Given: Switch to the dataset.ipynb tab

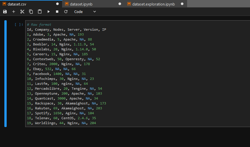Looking at the screenshot, I should point(93,4).
